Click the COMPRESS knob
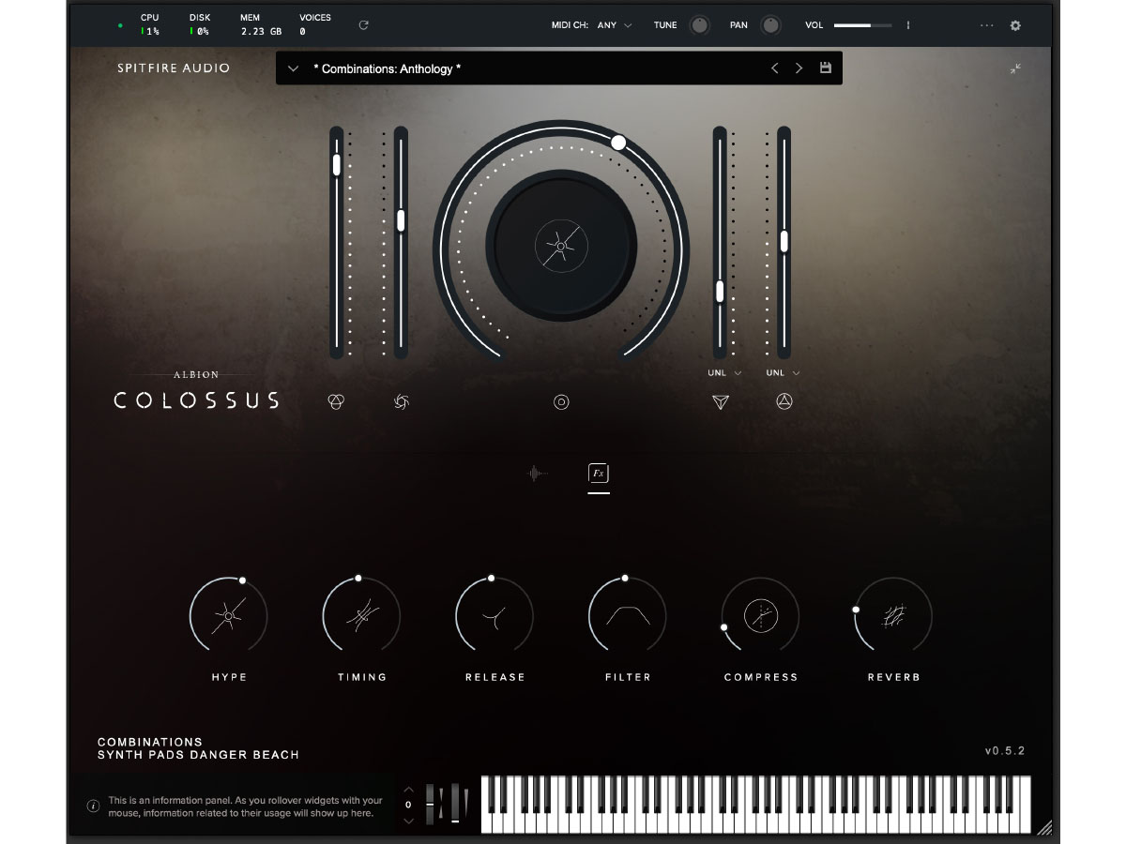Viewport: 1126px width, 844px height. [760, 616]
